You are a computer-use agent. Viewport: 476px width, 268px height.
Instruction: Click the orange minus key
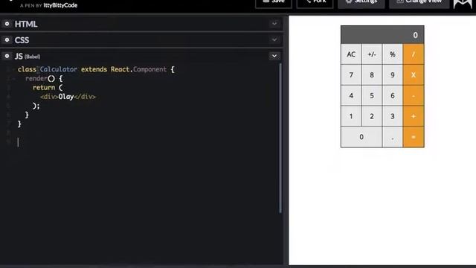(x=414, y=96)
